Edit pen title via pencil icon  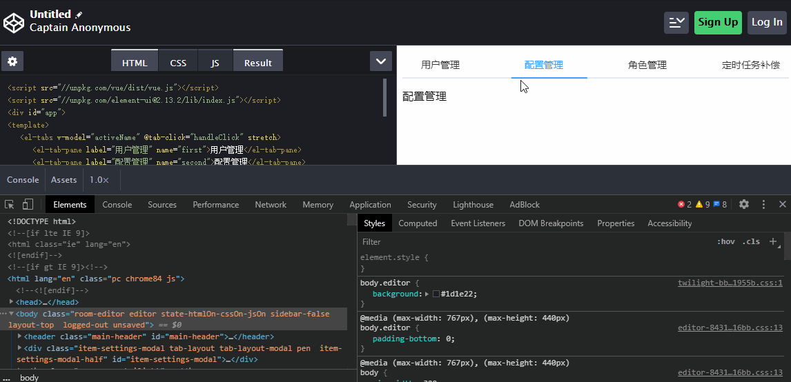click(79, 15)
